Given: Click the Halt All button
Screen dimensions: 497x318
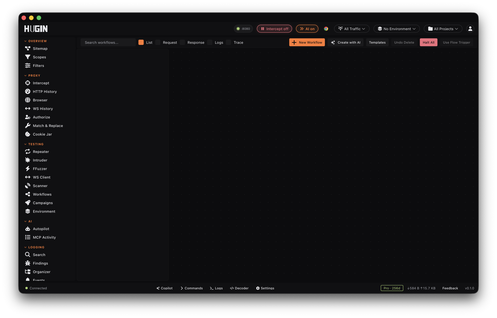Looking at the screenshot, I should [428, 42].
